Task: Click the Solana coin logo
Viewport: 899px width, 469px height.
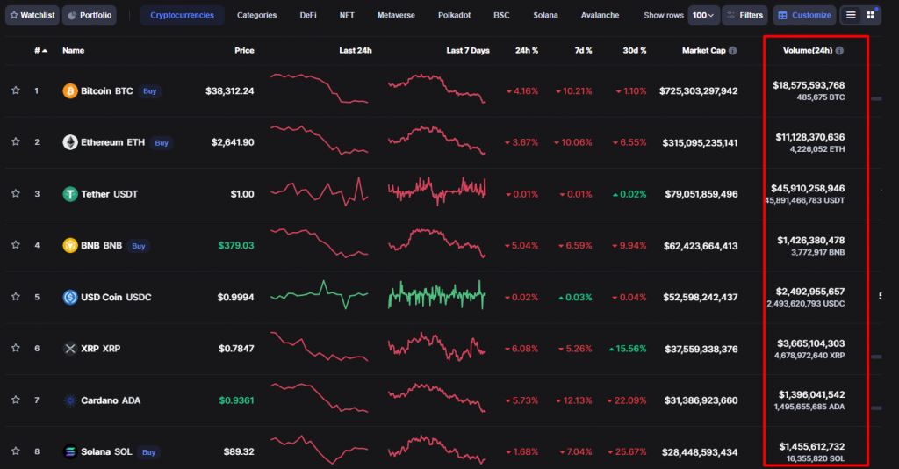Action: [x=70, y=451]
